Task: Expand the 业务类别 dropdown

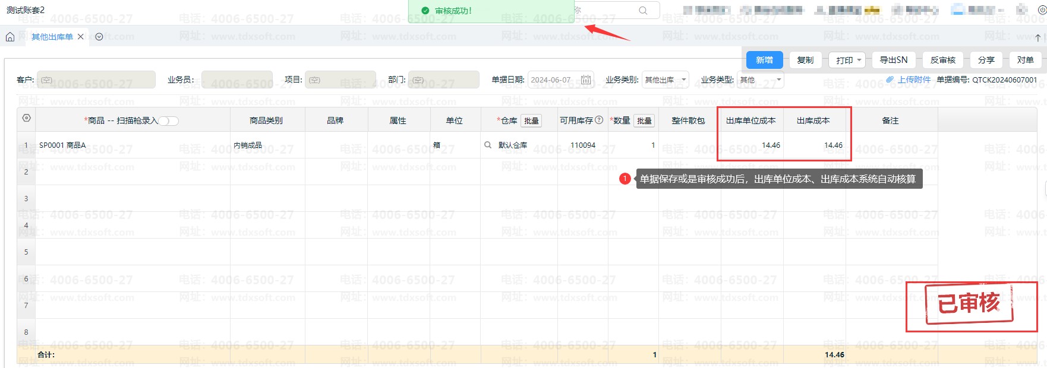Action: pos(683,80)
